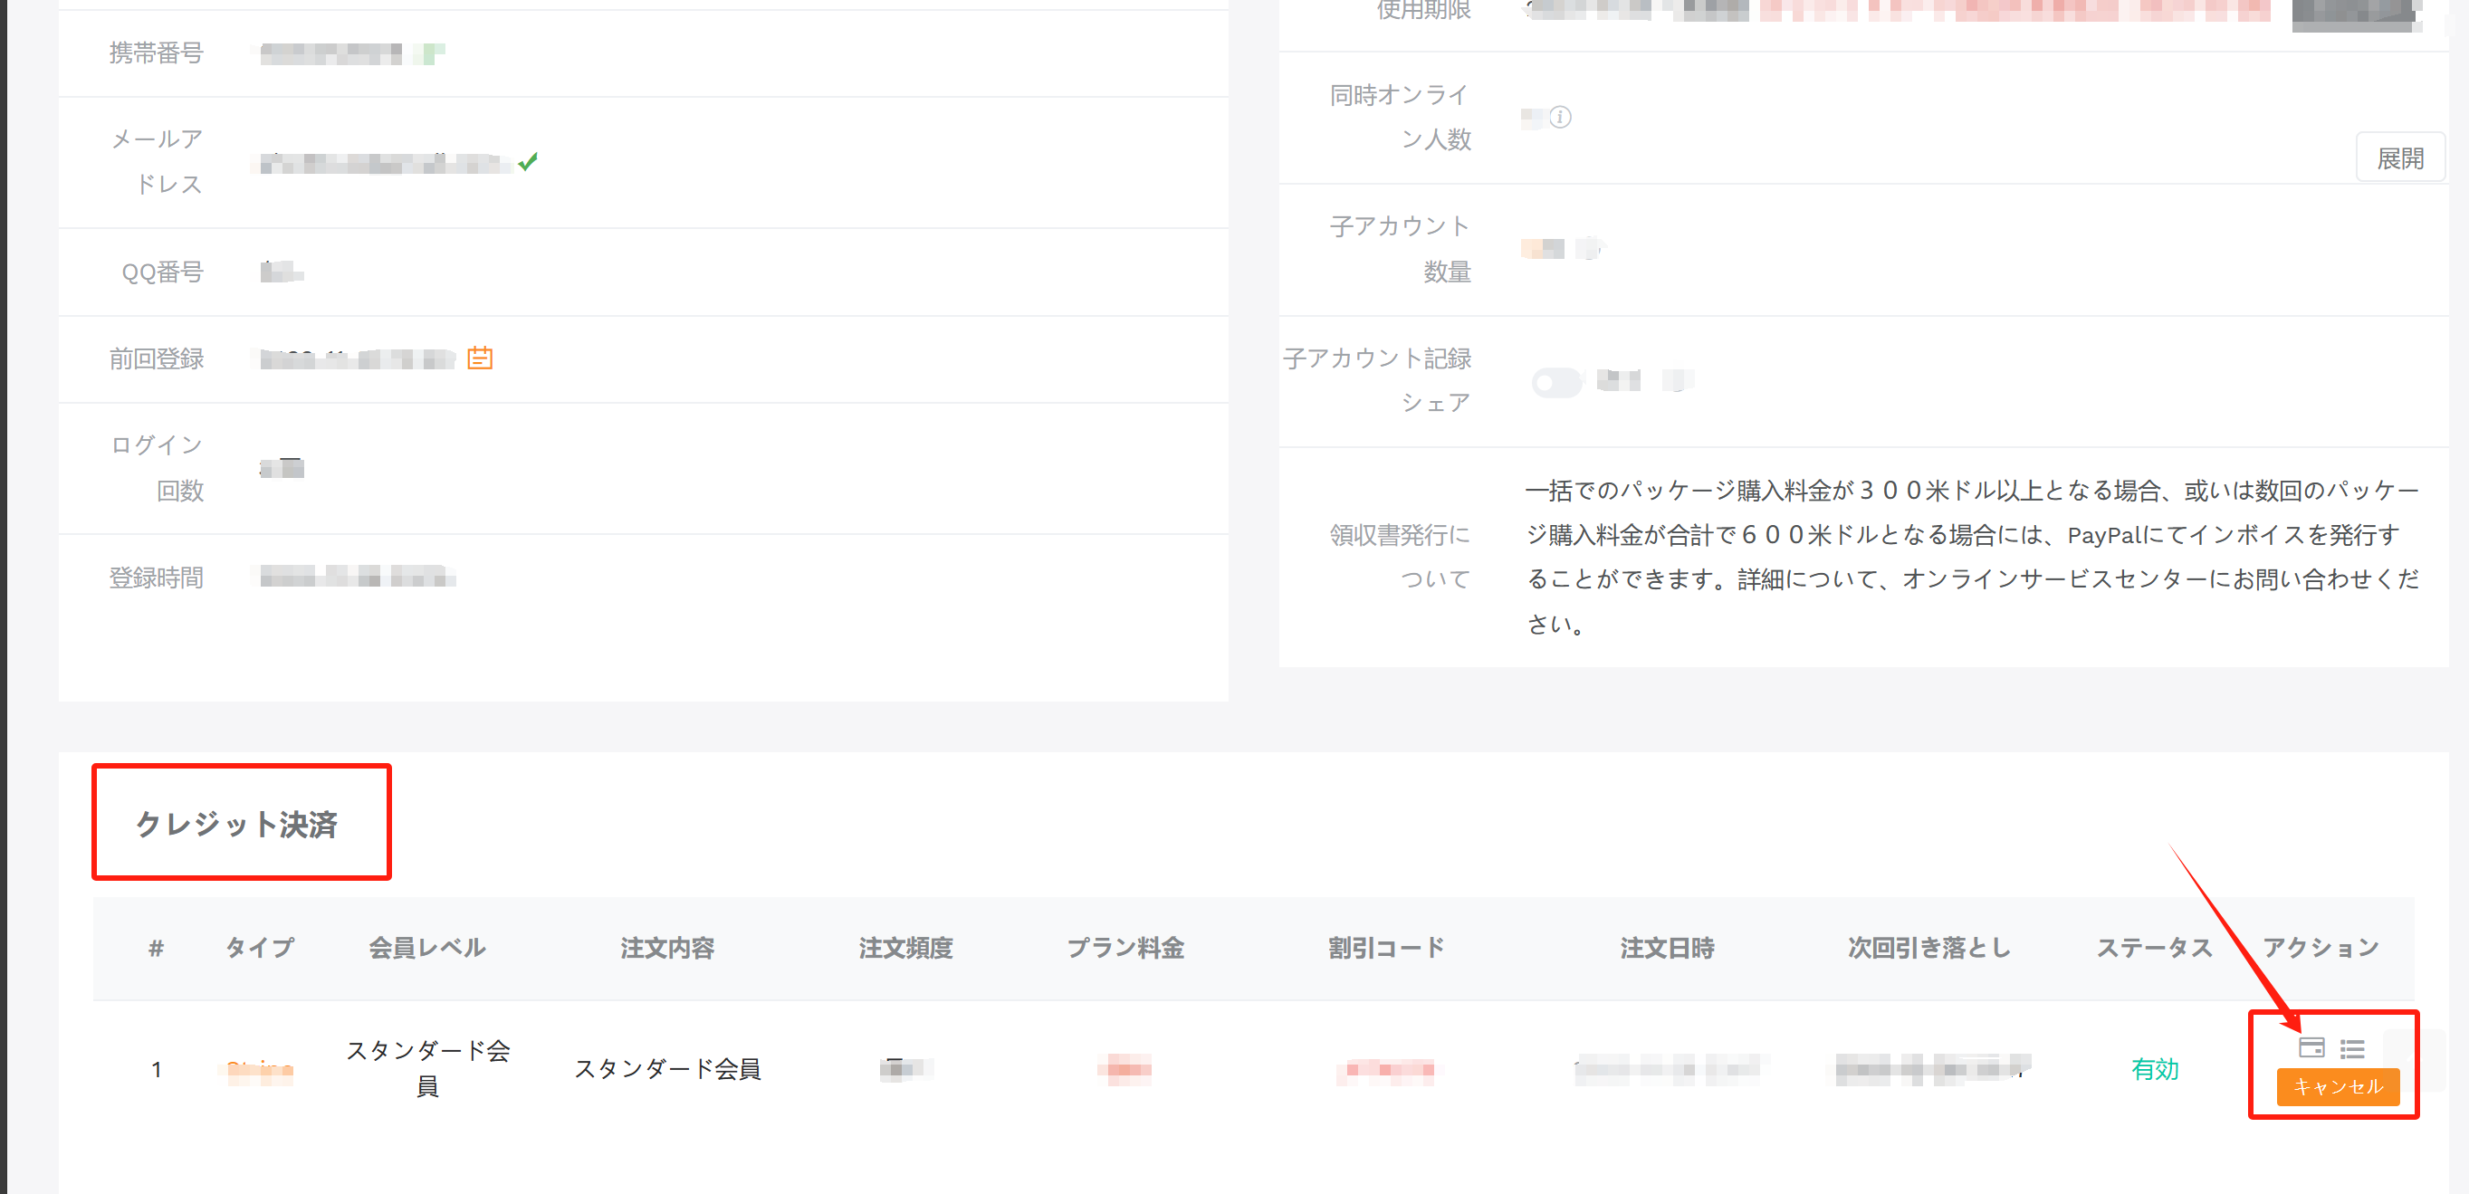Click the green verified checkmark by email
This screenshot has width=2469, height=1194.
pyautogui.click(x=528, y=162)
